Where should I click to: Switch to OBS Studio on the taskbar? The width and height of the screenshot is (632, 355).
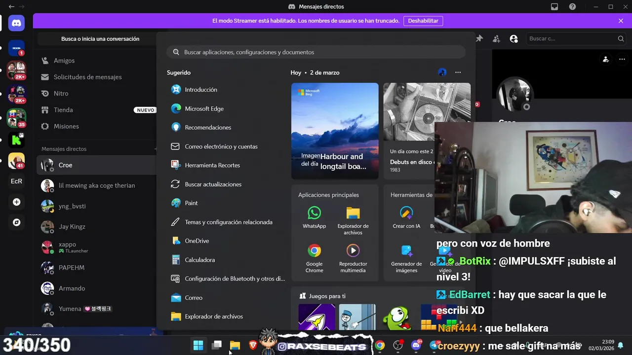point(398,345)
